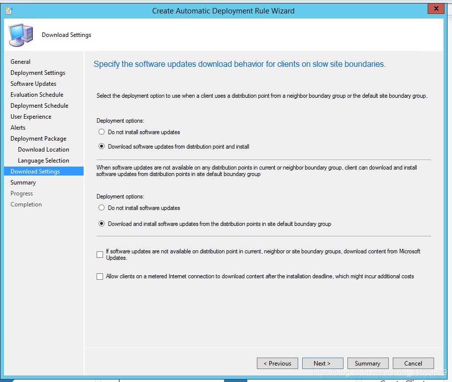Cancel the deployment rule wizard
Viewport: 452px width, 382px height.
coord(413,363)
